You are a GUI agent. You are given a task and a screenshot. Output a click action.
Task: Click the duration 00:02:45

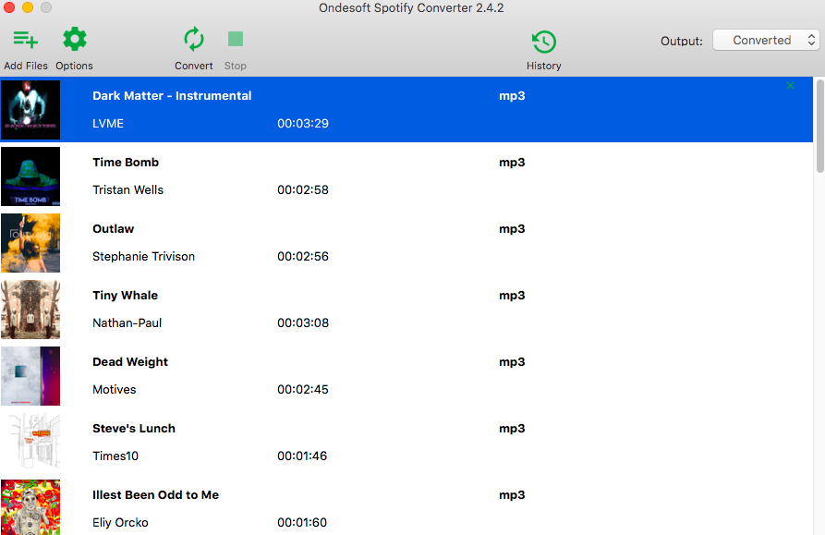pyautogui.click(x=303, y=389)
